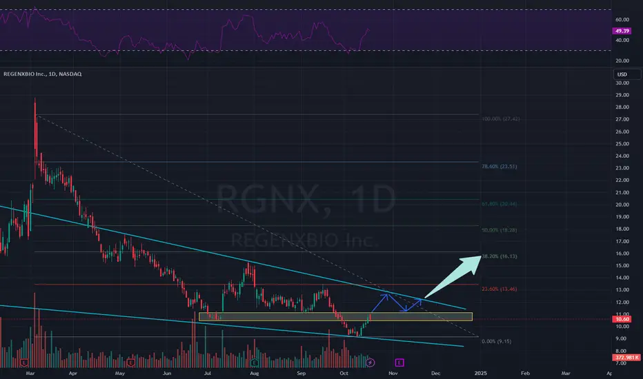Click the Jul label on the time axis
This screenshot has width=643, height=379.
pos(208,373)
